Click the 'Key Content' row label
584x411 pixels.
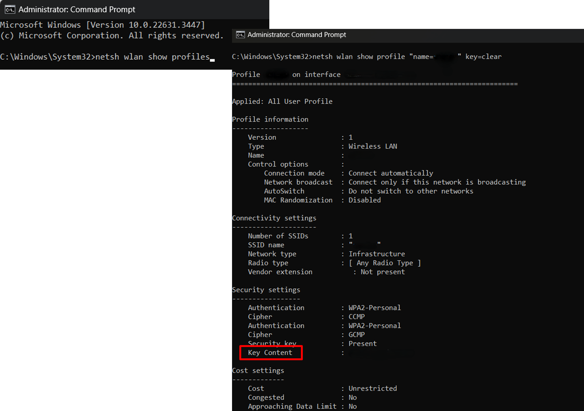coord(270,353)
